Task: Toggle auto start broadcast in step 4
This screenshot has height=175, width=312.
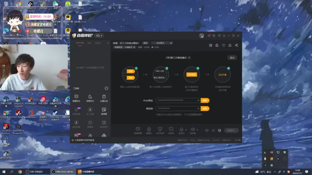Action: tap(222, 75)
